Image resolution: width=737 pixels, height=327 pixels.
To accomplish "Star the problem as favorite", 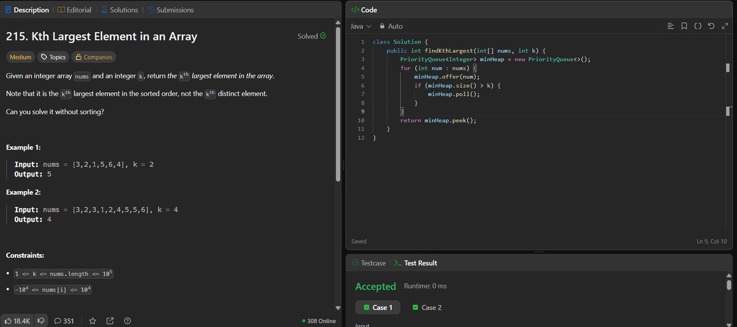I will [x=93, y=320].
